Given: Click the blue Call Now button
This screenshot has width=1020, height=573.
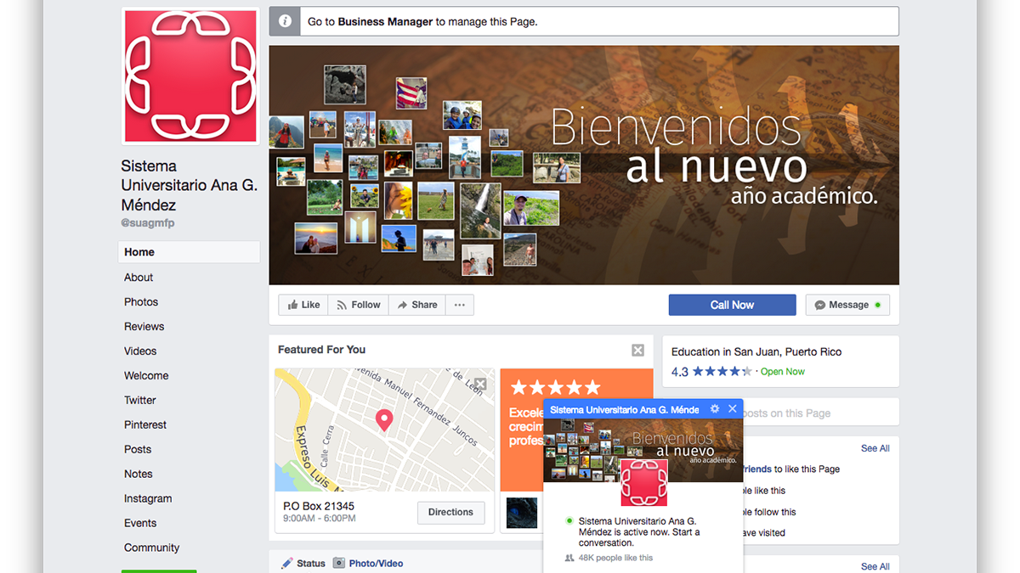Looking at the screenshot, I should click(x=732, y=305).
